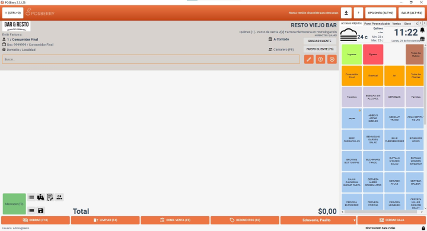Click the A Contado payment condition
Screen dimensions: 427x231
coord(279,39)
